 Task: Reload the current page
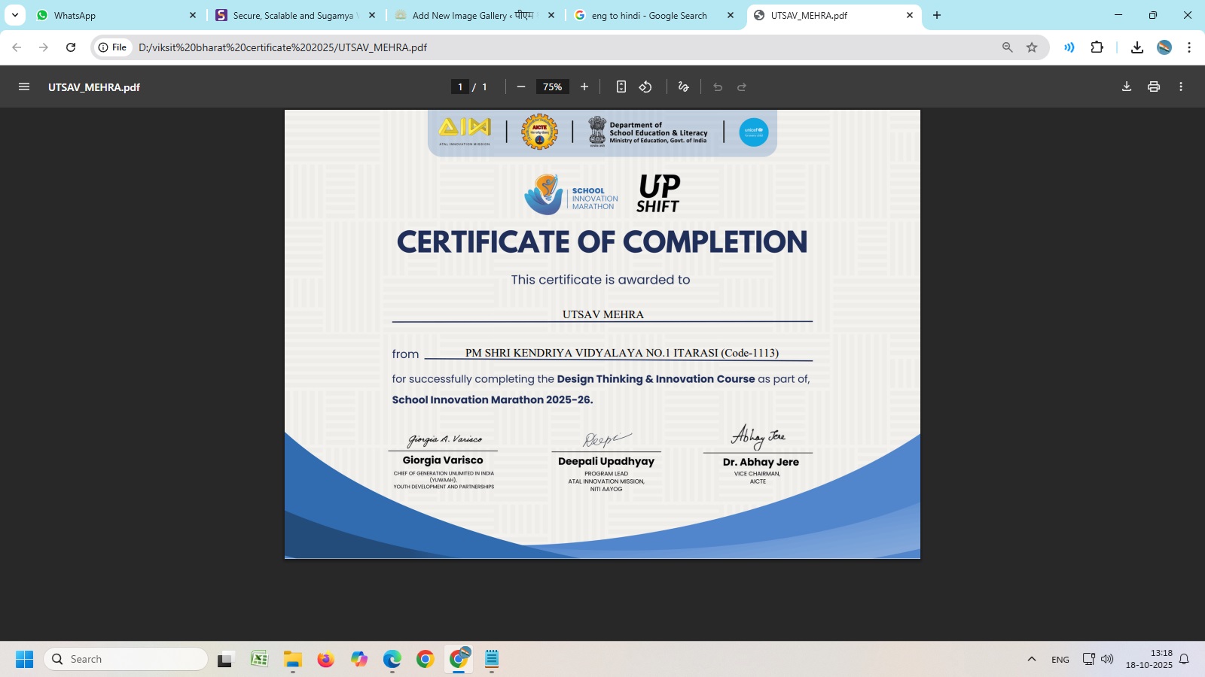click(71, 47)
